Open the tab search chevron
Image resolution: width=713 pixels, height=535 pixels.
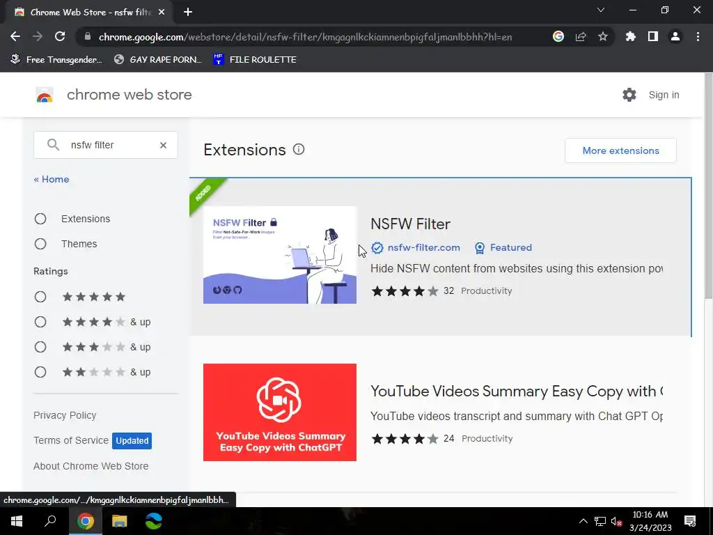click(601, 10)
